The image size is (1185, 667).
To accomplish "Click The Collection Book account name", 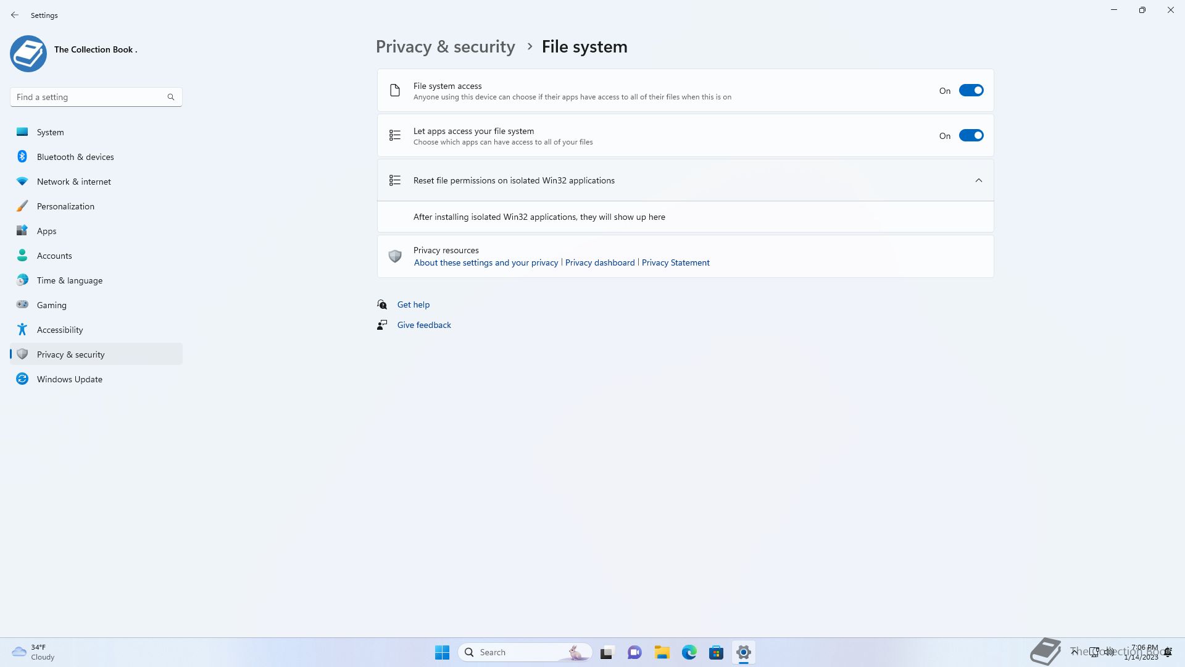I will pos(96,49).
